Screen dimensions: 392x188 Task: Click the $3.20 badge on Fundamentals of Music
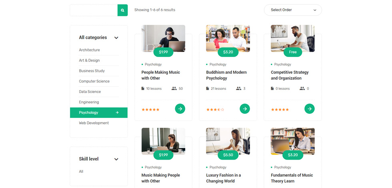coord(293,155)
